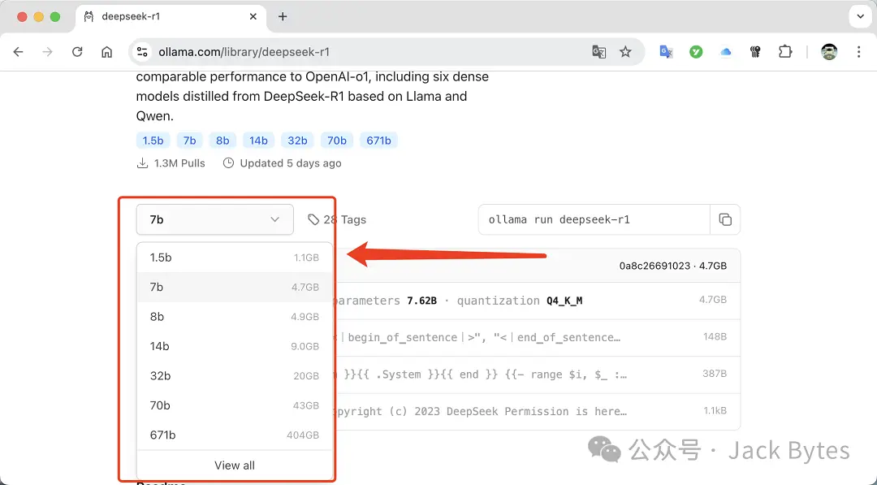Bookmark this page with the star icon
Viewport: 877px width, 485px height.
(625, 51)
